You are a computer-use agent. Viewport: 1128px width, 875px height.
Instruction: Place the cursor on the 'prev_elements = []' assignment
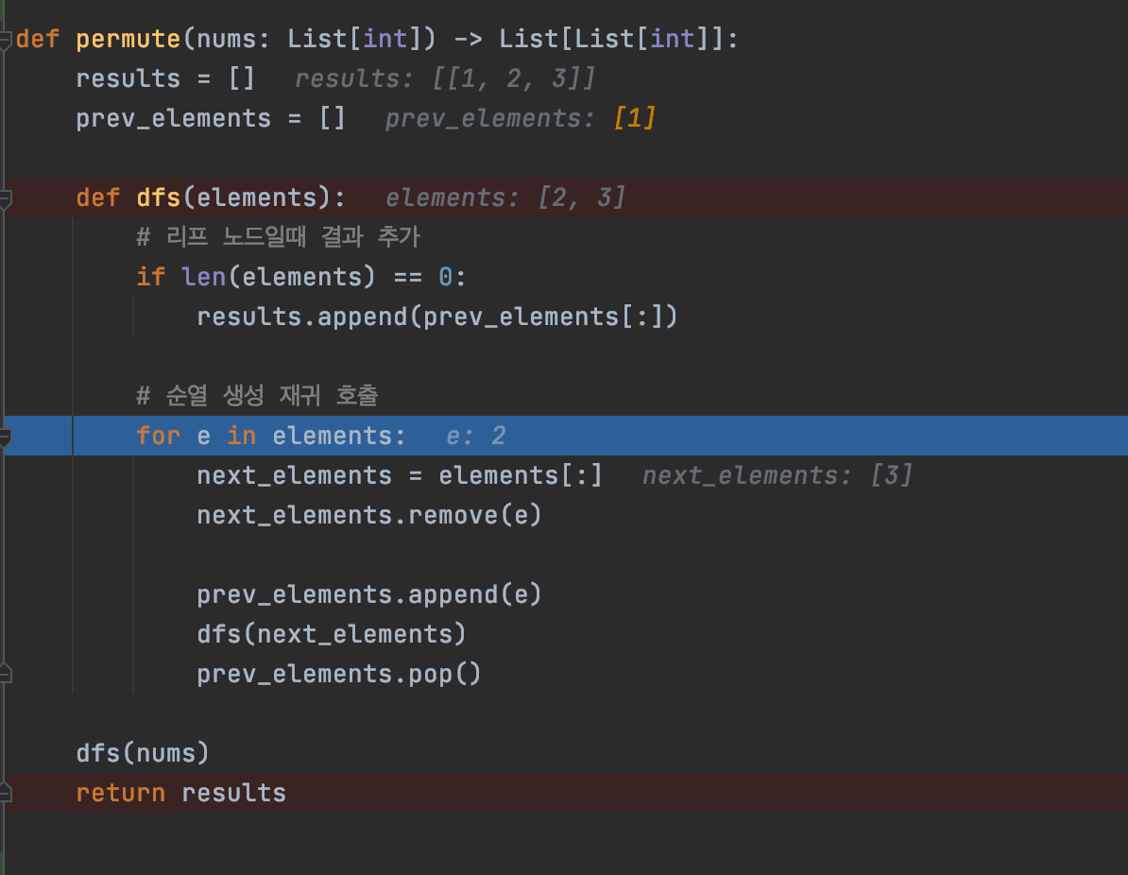(211, 118)
